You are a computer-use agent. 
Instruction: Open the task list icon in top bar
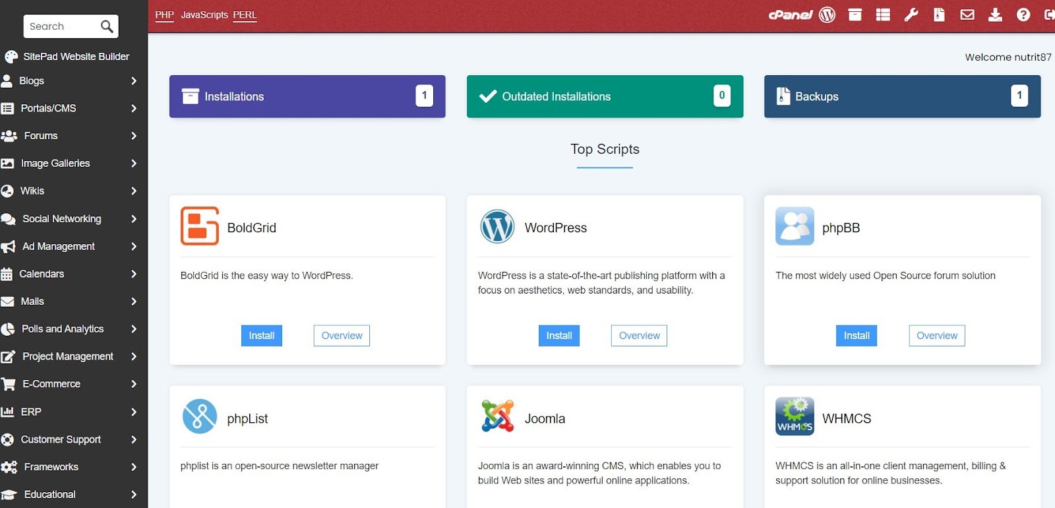pyautogui.click(x=883, y=15)
